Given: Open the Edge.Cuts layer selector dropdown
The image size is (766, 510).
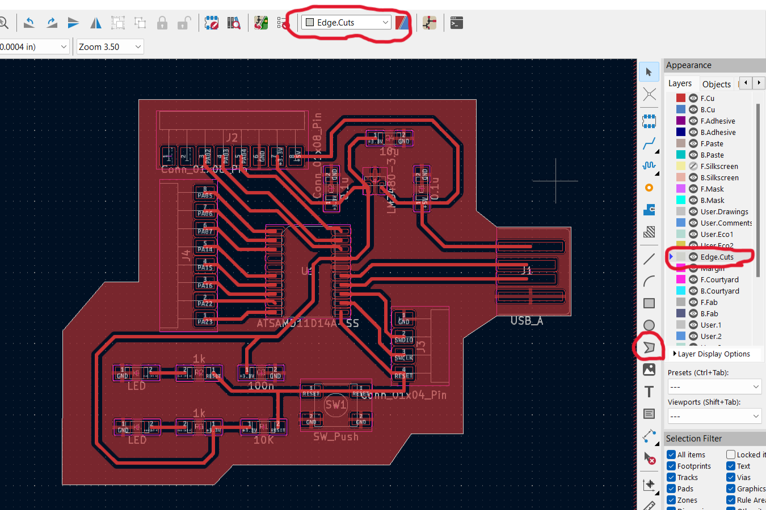Looking at the screenshot, I should [x=346, y=23].
